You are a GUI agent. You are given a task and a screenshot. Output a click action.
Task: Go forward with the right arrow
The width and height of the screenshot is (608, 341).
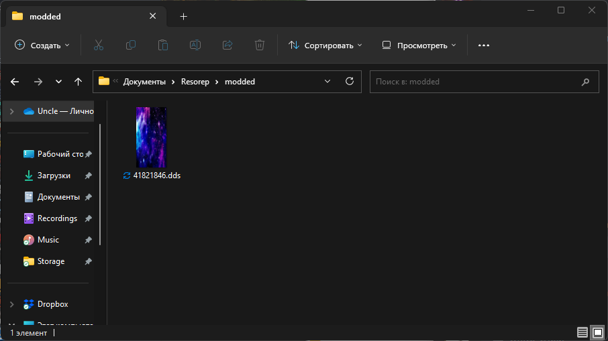click(x=38, y=82)
